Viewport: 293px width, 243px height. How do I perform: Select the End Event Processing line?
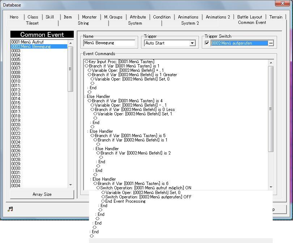123,201
